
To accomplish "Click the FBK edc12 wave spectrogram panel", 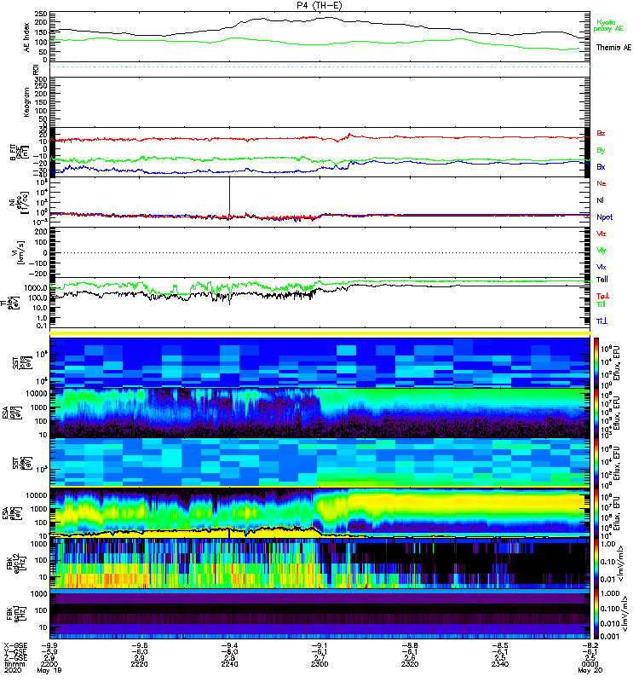I will (319, 564).
